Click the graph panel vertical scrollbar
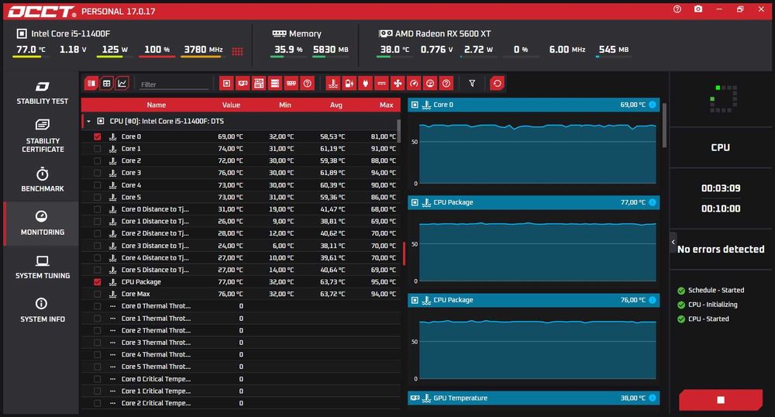This screenshot has height=417, width=775. click(664, 125)
